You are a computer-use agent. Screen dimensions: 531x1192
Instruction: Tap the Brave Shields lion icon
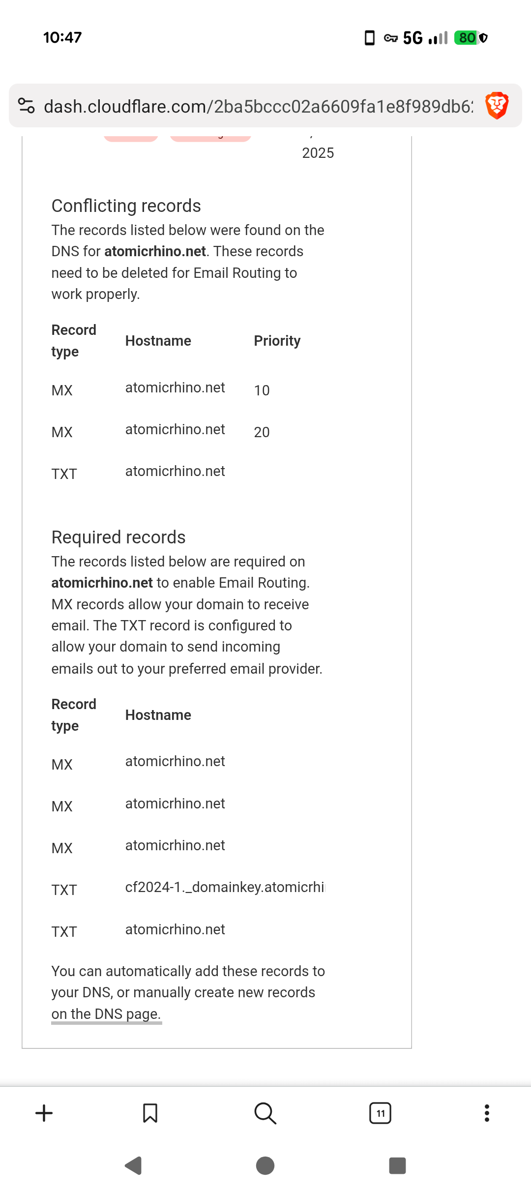coord(497,106)
